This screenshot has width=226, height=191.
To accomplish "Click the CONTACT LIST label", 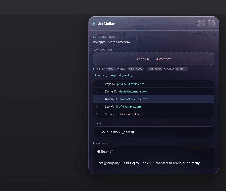I will [103, 50].
